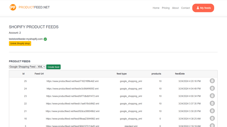Delete feed 25 with its trash icon
Image resolution: width=227 pixels, height=127 pixels.
pyautogui.click(x=212, y=81)
